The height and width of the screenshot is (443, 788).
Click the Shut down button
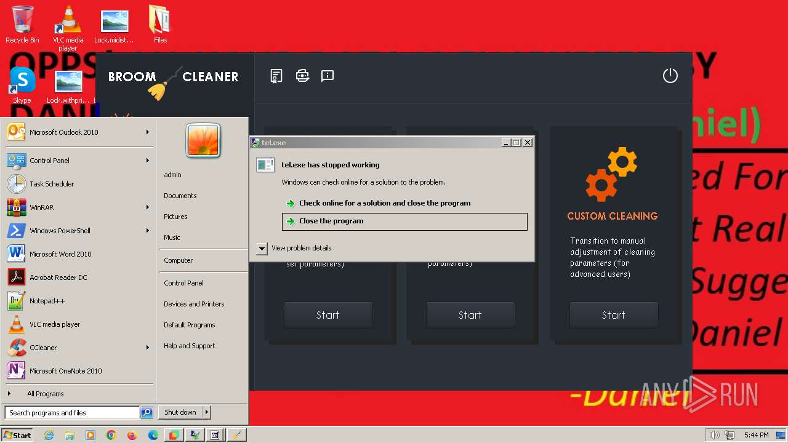tap(180, 412)
